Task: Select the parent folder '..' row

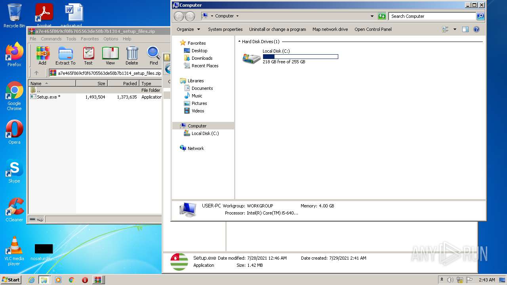Action: [x=95, y=90]
